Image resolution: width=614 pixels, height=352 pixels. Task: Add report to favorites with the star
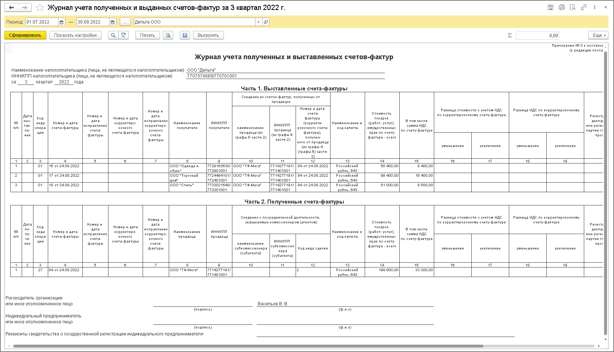tap(40, 7)
